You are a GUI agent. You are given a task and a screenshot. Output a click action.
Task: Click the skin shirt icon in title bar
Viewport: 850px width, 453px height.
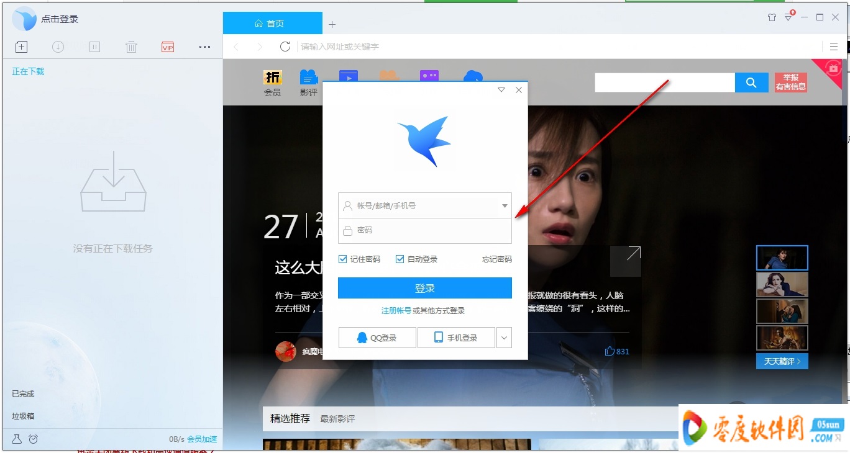772,17
